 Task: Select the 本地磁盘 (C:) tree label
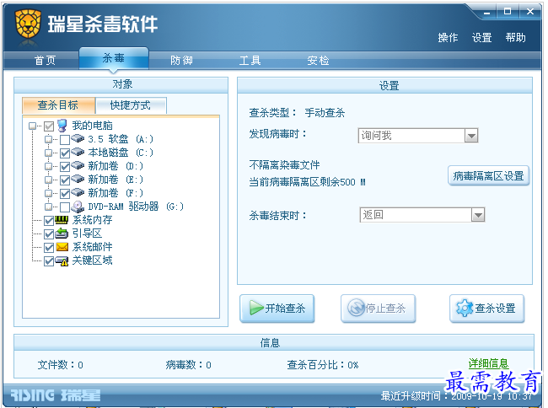coord(121,153)
